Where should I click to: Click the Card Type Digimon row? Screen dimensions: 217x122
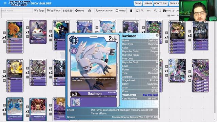pos(140,44)
